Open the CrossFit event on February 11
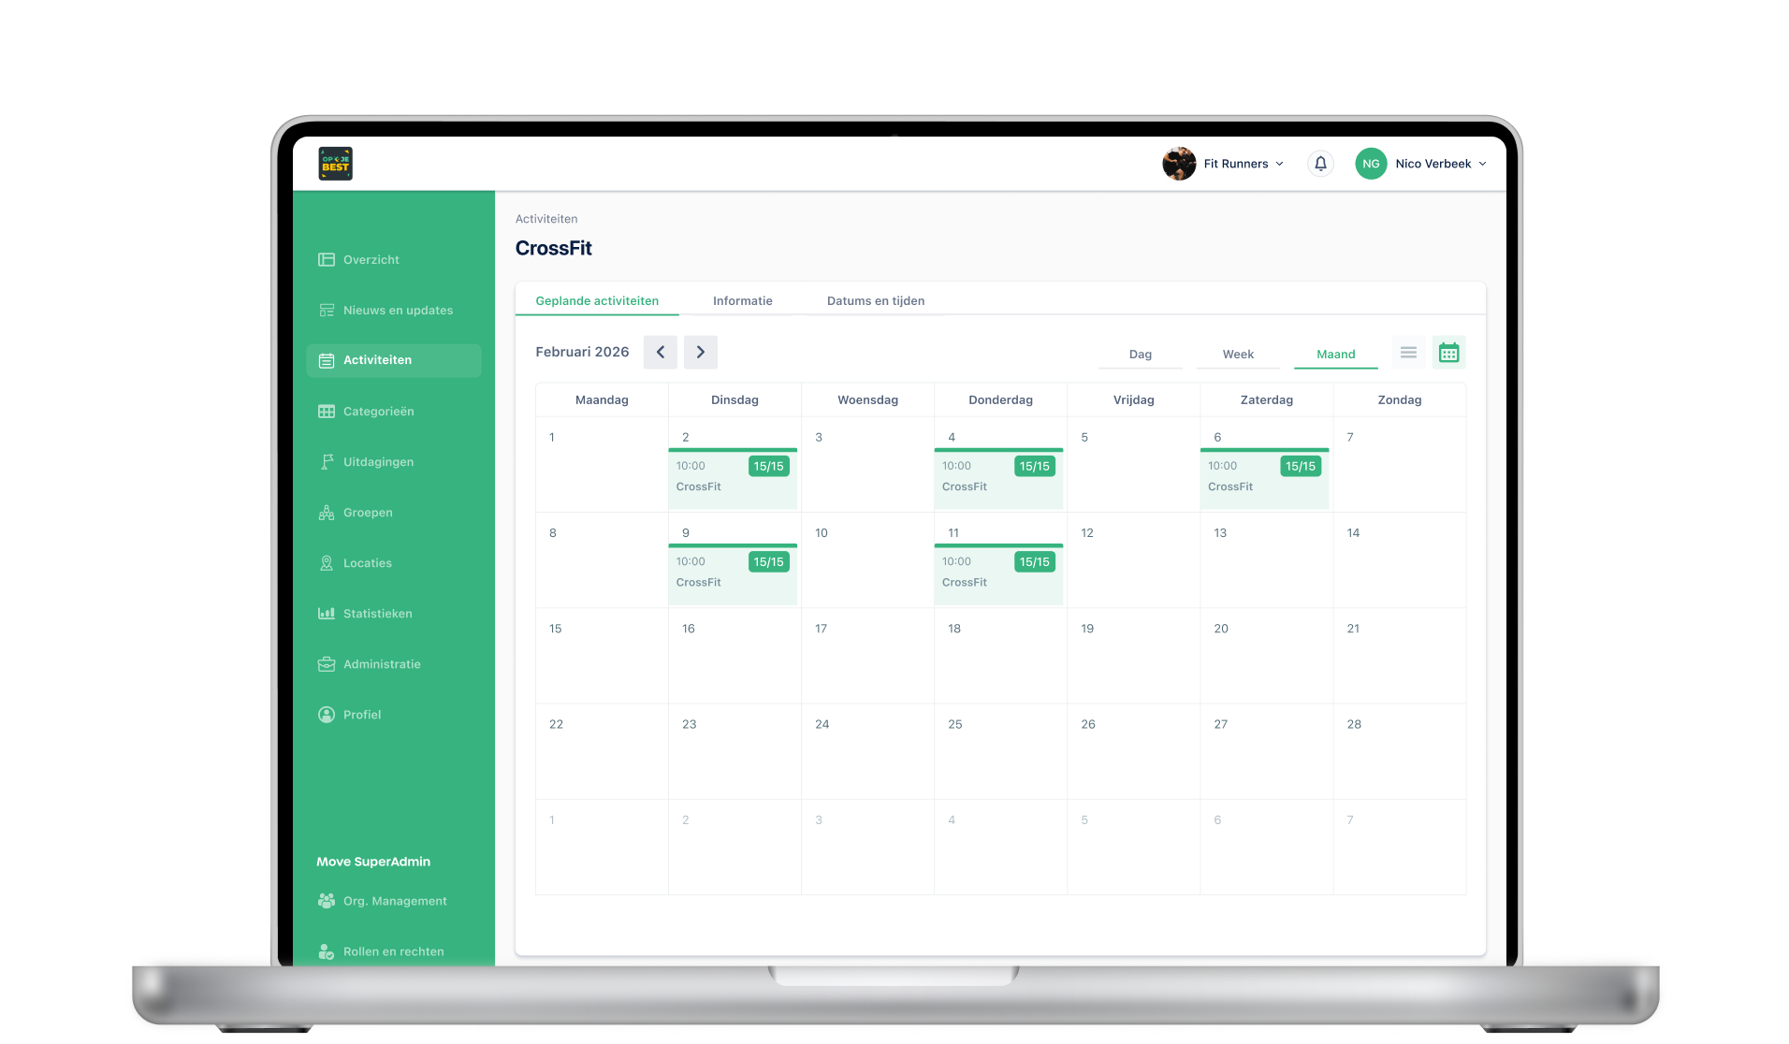This screenshot has height=1044, width=1789. coord(998,573)
